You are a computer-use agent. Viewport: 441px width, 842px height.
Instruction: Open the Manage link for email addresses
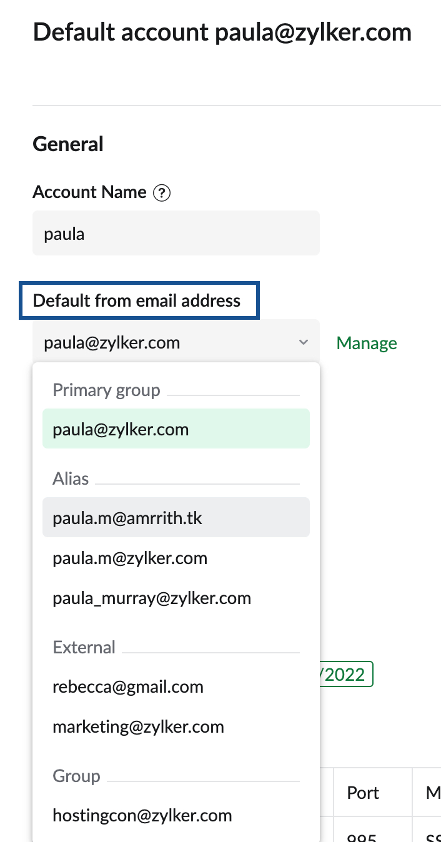coord(366,342)
